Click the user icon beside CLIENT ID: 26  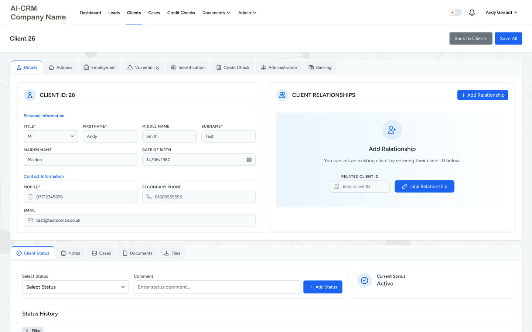[x=30, y=95]
